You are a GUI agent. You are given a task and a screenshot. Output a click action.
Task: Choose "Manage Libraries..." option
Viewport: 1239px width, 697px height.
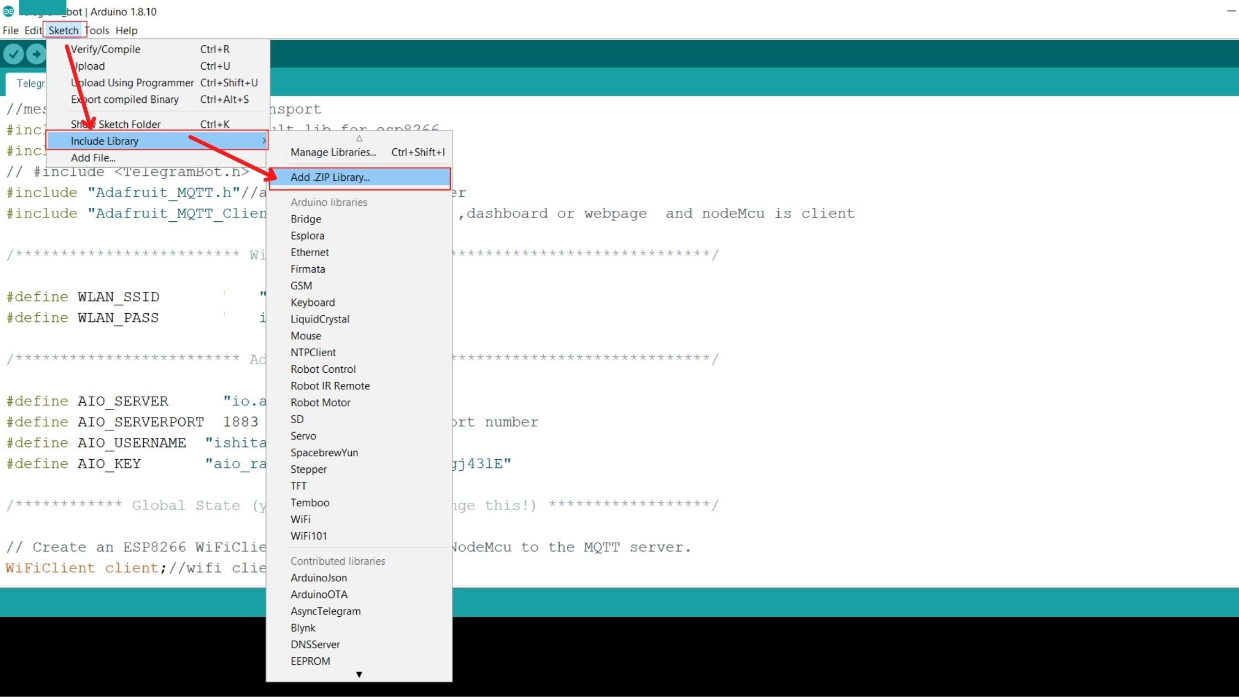[332, 152]
